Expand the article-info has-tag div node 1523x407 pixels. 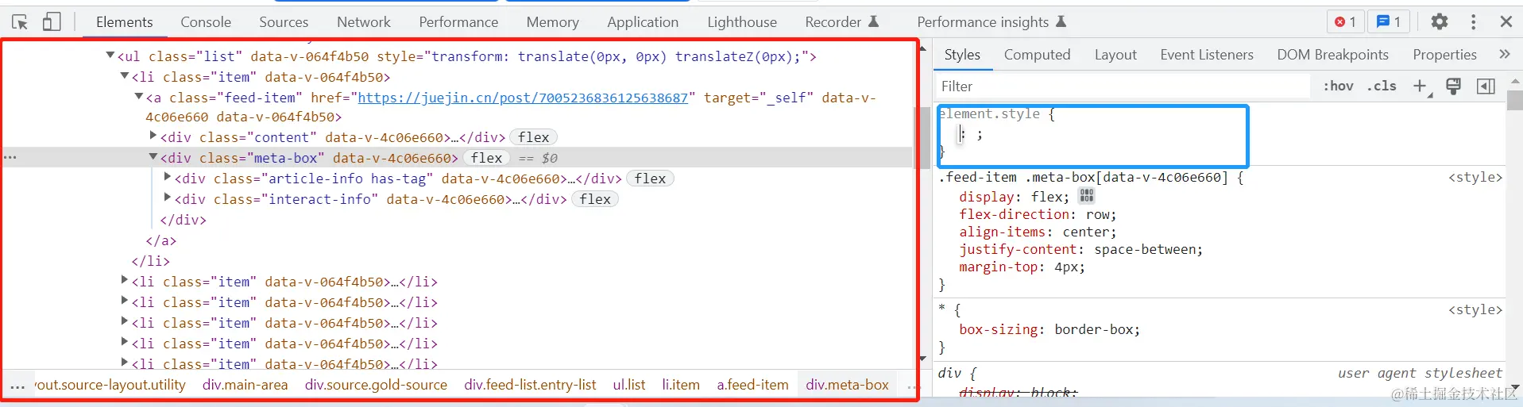click(168, 177)
